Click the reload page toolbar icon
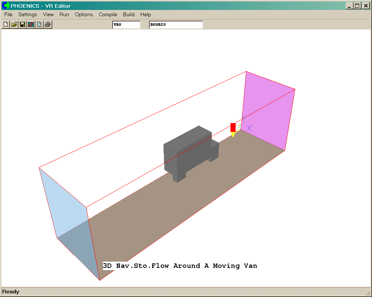This screenshot has width=372, height=297. [39, 25]
